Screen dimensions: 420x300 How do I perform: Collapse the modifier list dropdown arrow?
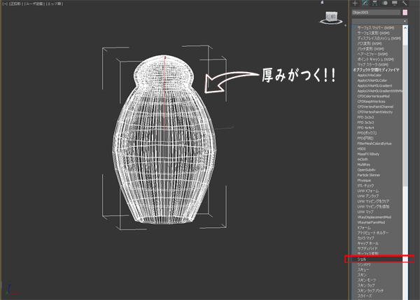[405, 22]
